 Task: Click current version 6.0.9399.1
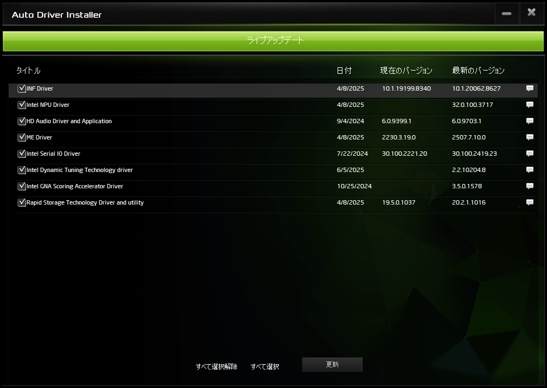(397, 121)
